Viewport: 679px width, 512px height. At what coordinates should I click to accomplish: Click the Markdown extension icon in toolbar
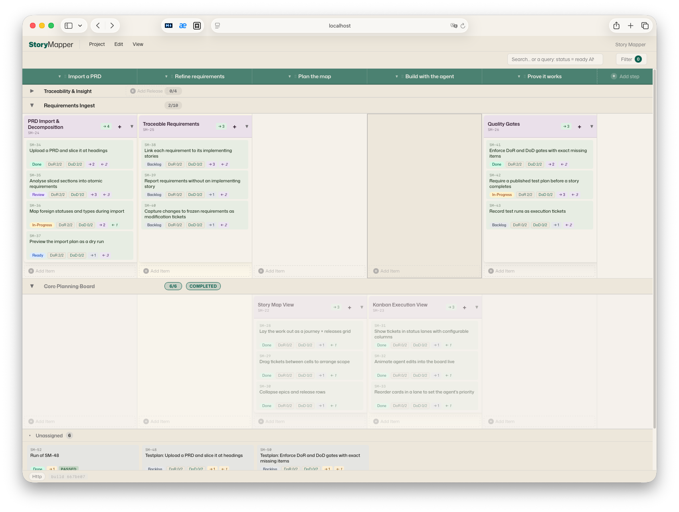point(169,26)
